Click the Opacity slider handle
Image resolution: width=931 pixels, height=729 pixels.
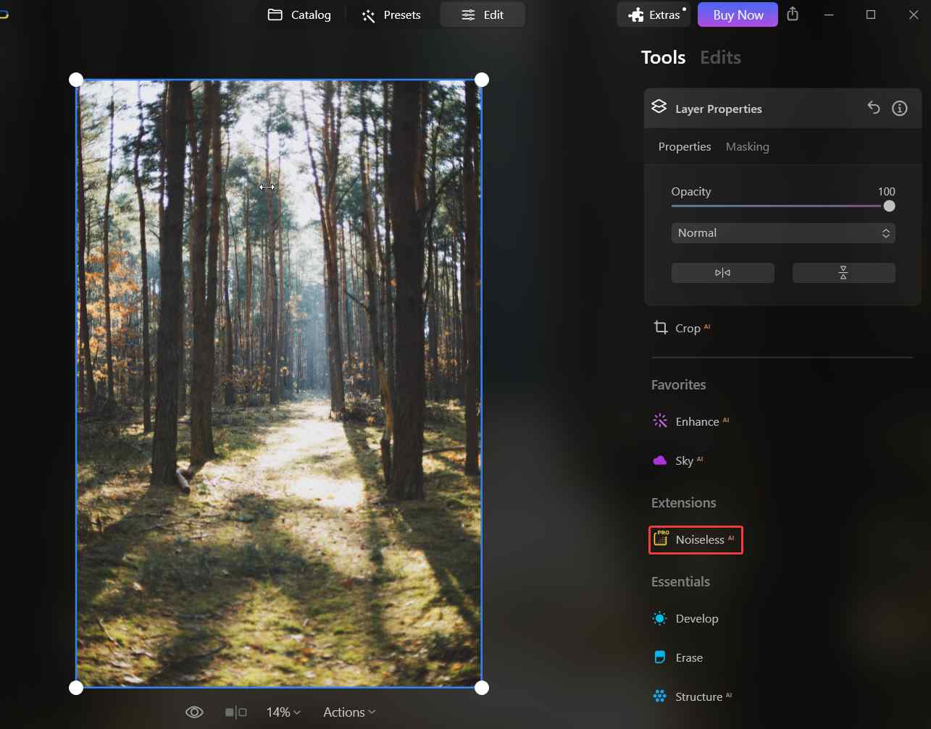[889, 206]
